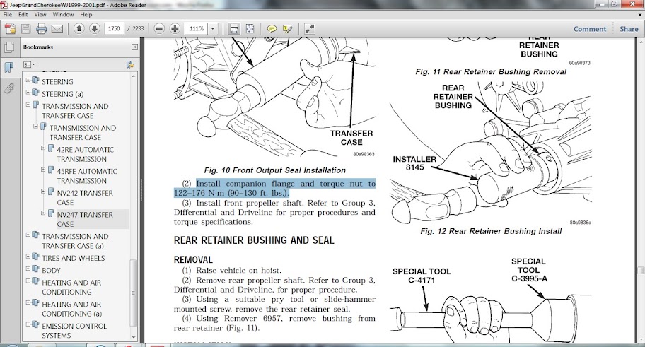Expand NV247 TRANSFER CASE bookmark
The image size is (645, 347).
pos(43,213)
